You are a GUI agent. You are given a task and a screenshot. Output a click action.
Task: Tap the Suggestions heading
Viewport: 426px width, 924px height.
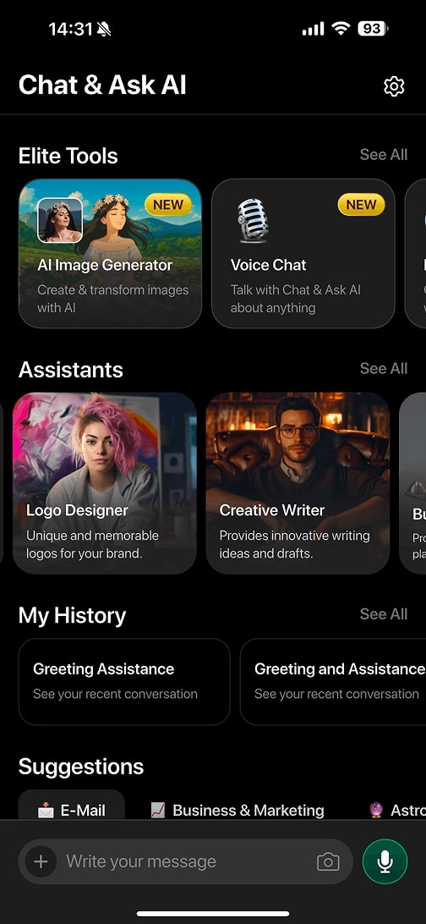point(81,767)
